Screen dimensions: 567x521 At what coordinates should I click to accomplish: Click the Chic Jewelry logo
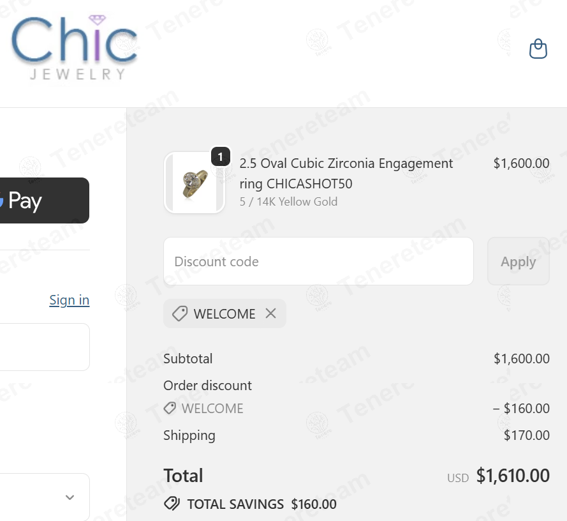pyautogui.click(x=74, y=49)
